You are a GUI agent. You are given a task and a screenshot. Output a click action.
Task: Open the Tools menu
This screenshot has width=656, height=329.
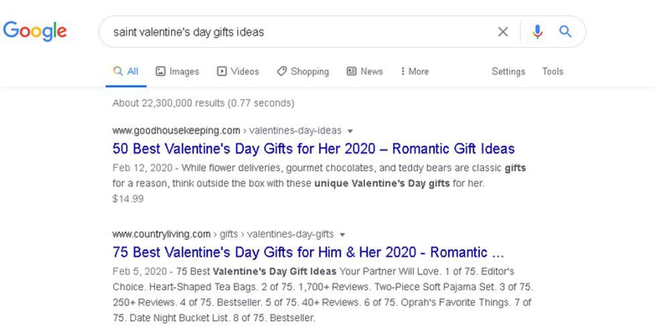coord(553,72)
